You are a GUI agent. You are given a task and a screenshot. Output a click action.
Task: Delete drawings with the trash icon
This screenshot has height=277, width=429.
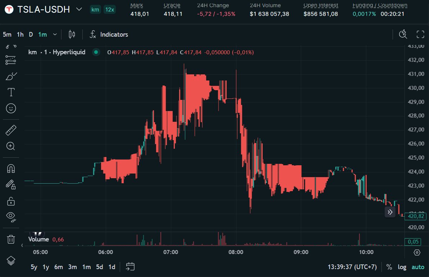11,239
